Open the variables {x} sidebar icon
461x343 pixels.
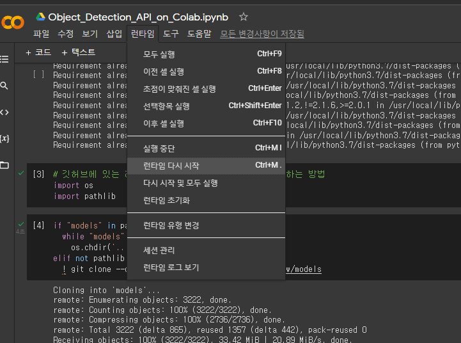click(x=4, y=138)
